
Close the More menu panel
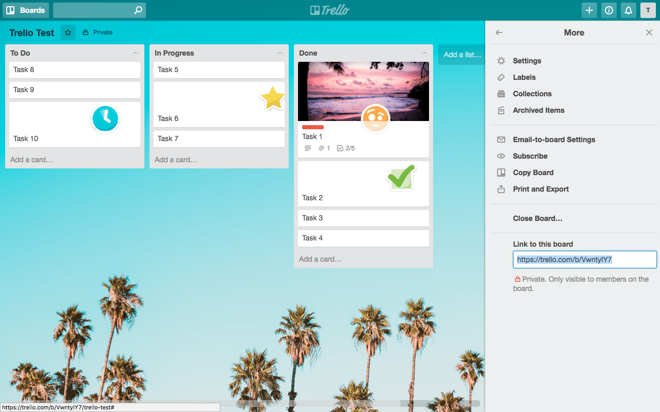click(649, 32)
